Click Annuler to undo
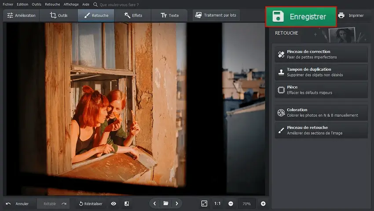 [19, 204]
